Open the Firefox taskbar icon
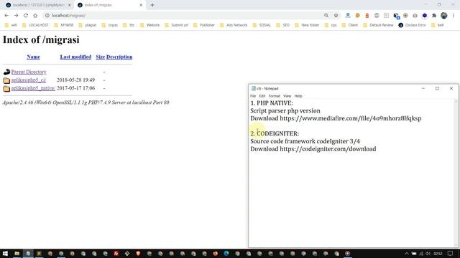This screenshot has height=258, width=460. (x=216, y=253)
